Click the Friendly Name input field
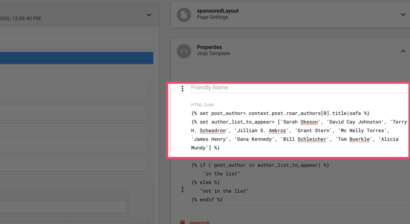Screen dimensions: 410x224 (297, 88)
